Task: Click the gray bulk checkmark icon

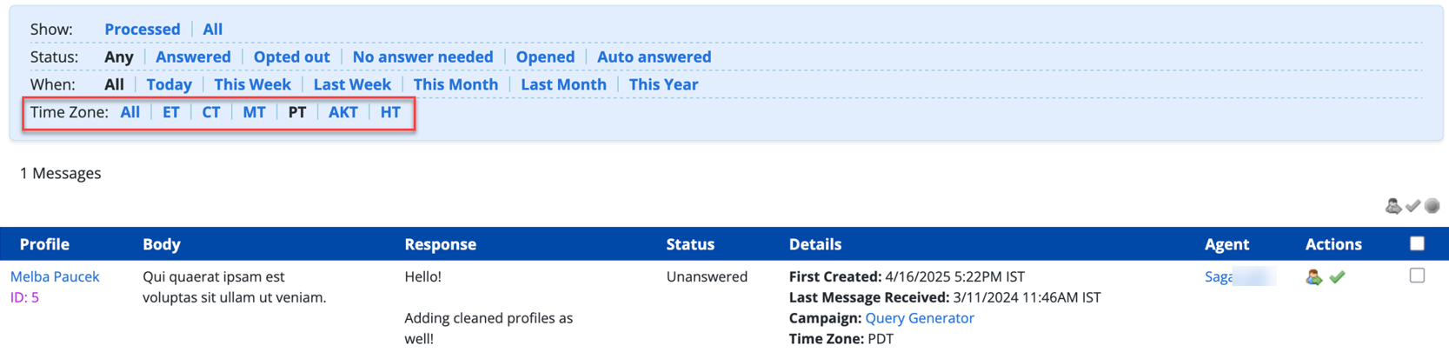Action: point(1412,206)
